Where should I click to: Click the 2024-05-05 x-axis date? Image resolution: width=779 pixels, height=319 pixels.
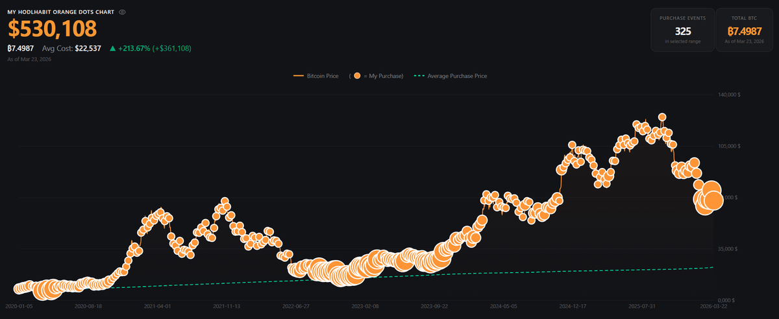pos(503,305)
